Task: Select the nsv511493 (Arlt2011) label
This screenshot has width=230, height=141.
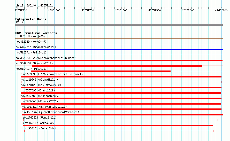Action: 31,69
